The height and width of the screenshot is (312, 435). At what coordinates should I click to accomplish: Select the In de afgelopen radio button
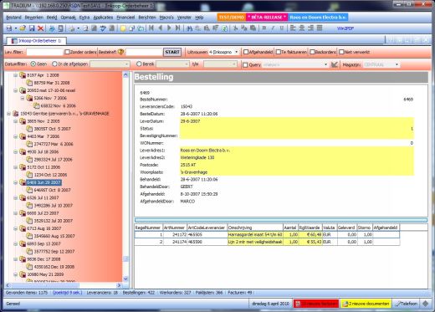click(x=54, y=64)
